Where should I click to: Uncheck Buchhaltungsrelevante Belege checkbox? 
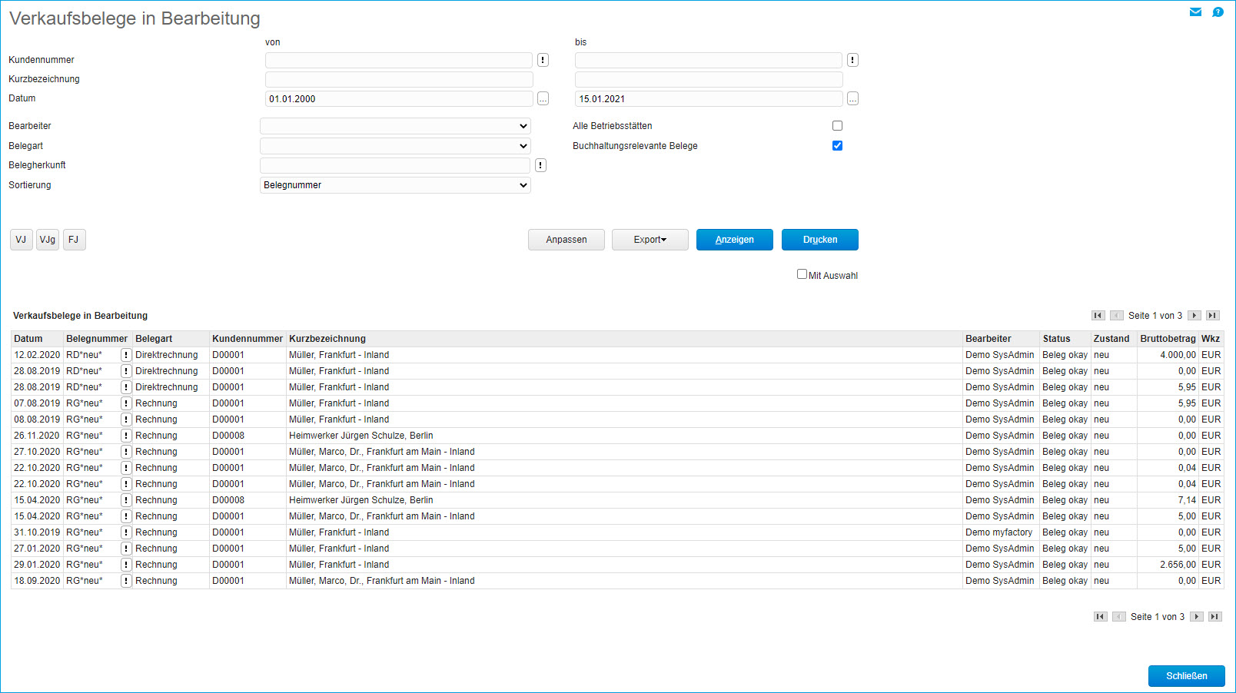point(837,146)
